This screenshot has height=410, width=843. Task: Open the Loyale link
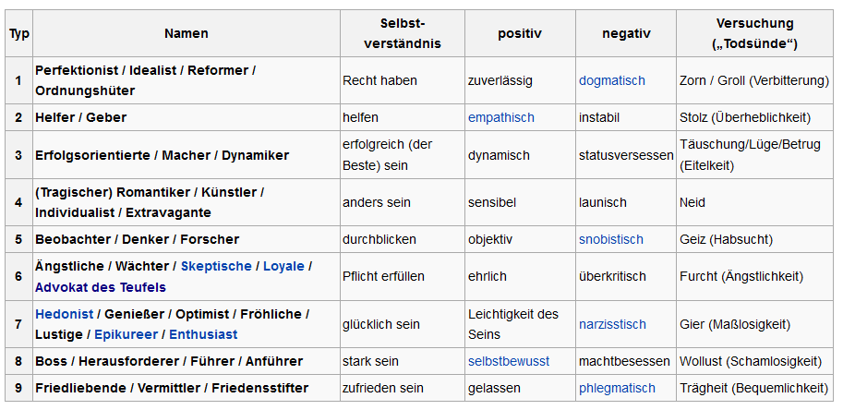coord(283,267)
